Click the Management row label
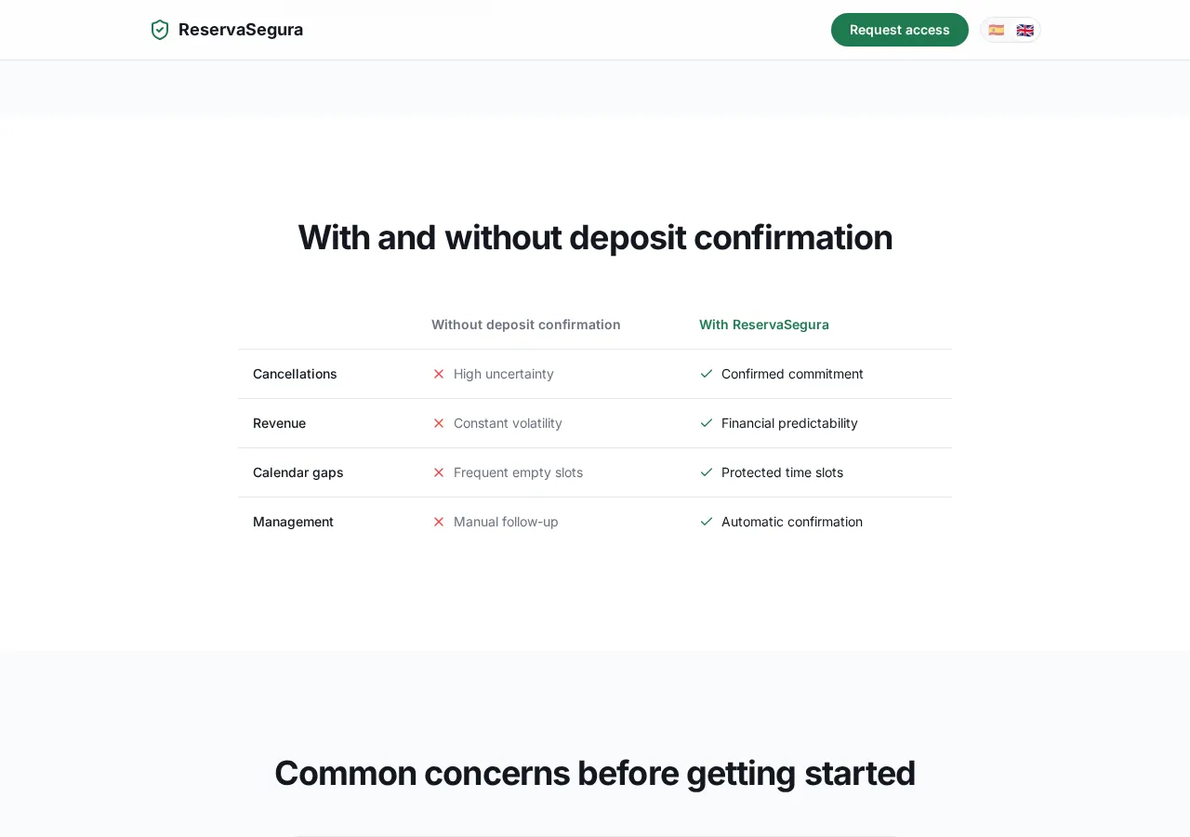Screen dimensions: 1190x837 tap(293, 522)
